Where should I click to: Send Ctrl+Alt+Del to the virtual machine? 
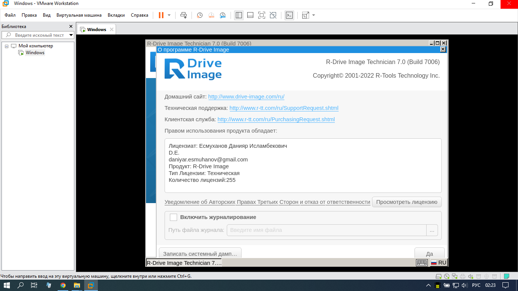[184, 15]
